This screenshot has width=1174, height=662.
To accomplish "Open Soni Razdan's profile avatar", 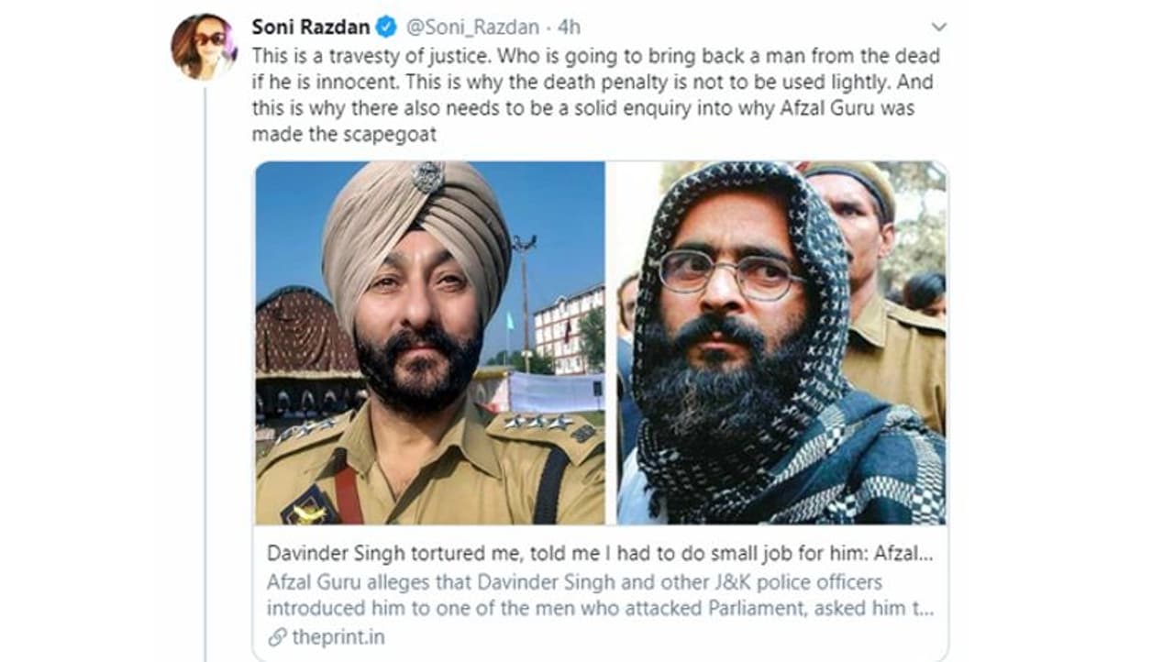I will tap(205, 47).
